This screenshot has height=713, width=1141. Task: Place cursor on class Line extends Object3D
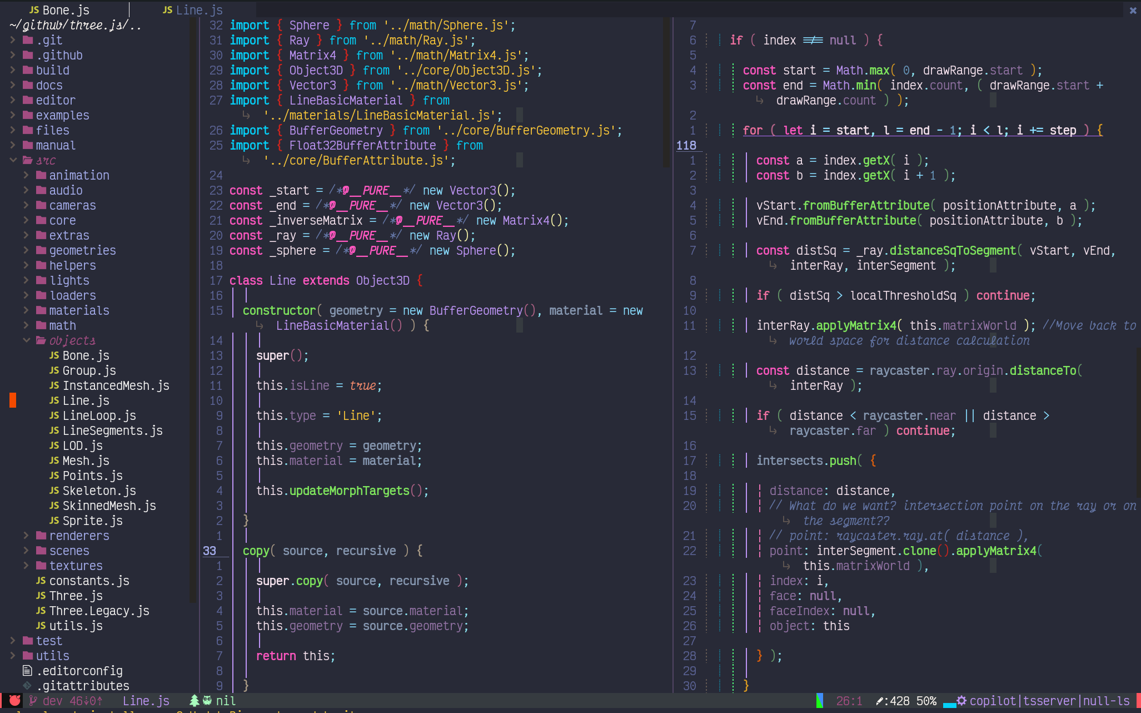click(326, 280)
